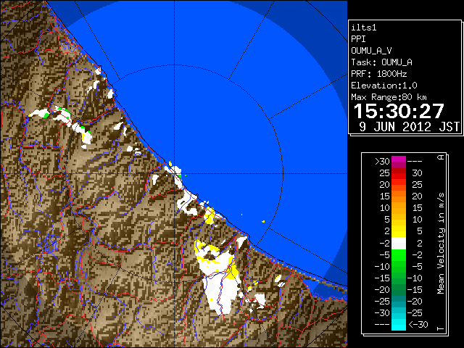Pick the magenta swatch on the velocity scale
The height and width of the screenshot is (348, 464).
tap(399, 162)
